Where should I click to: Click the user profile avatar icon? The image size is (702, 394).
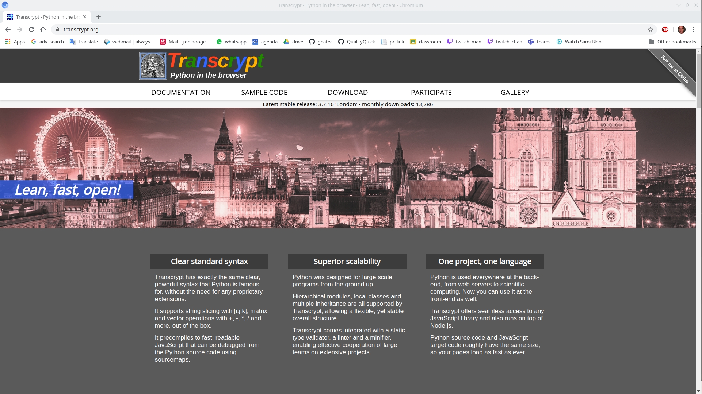(x=681, y=30)
